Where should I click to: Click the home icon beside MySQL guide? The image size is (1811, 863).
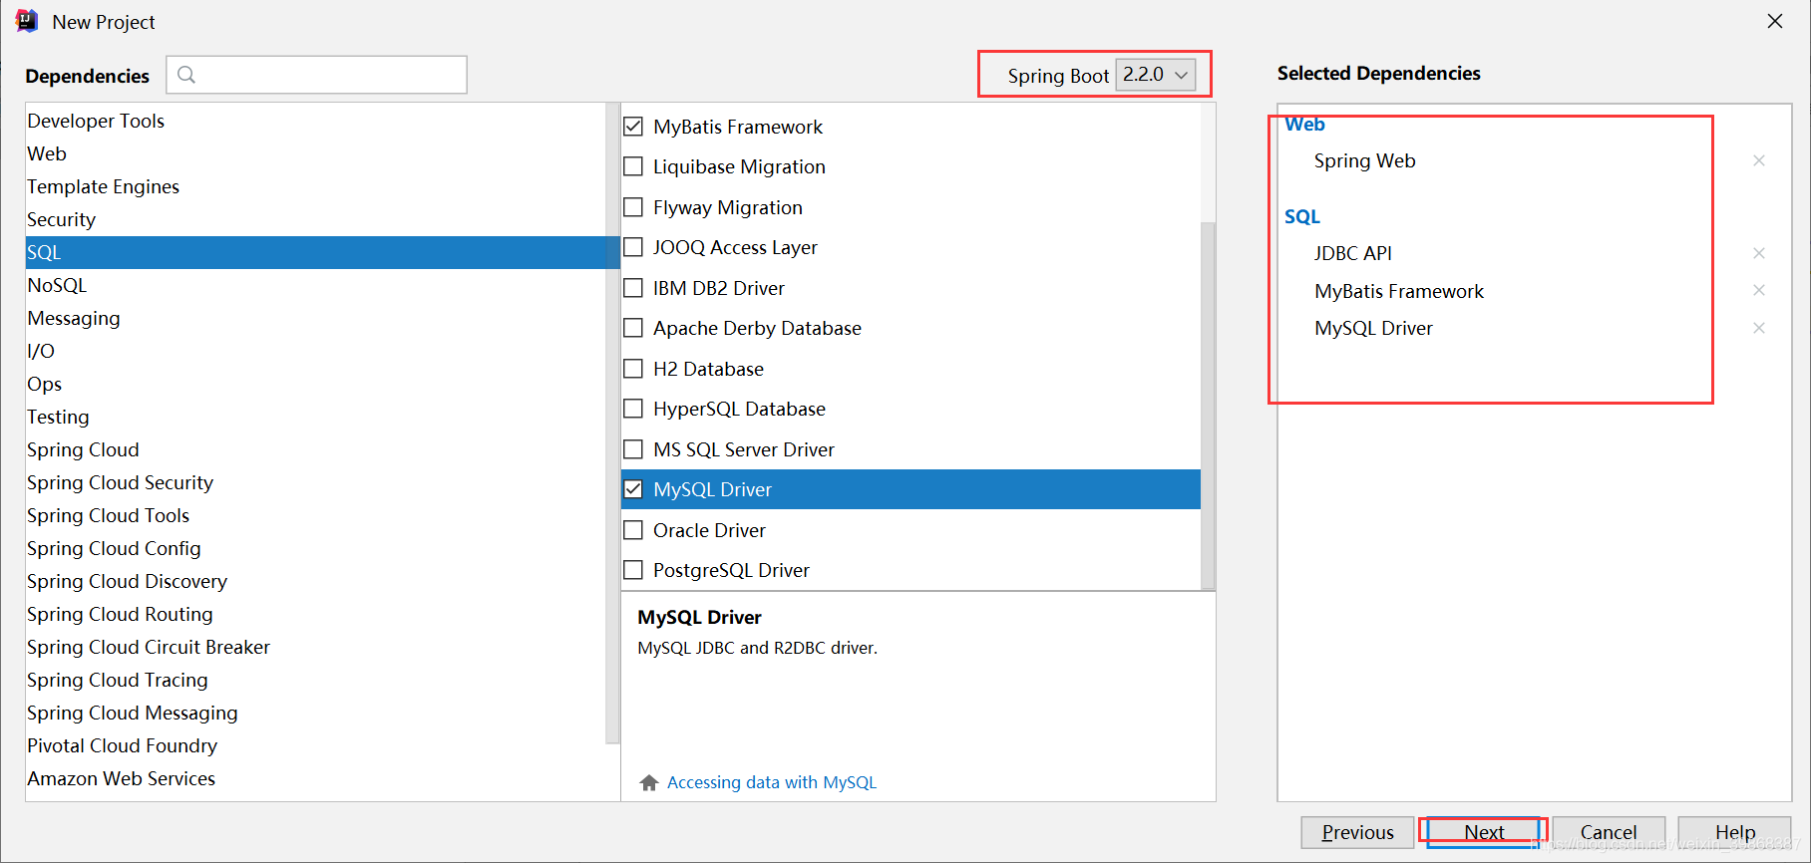pyautogui.click(x=649, y=782)
